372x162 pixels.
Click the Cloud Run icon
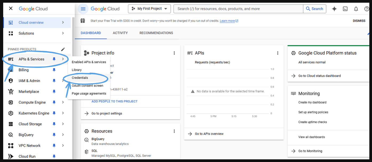click(11, 156)
